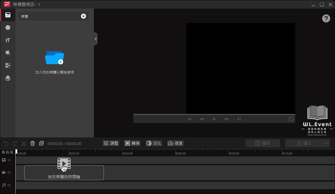Collapse the media panel with arrow handle
Image resolution: width=335 pixels, height=194 pixels.
pos(96,39)
